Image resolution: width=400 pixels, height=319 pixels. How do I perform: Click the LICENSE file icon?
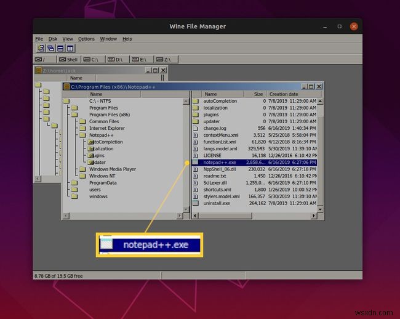(196, 155)
